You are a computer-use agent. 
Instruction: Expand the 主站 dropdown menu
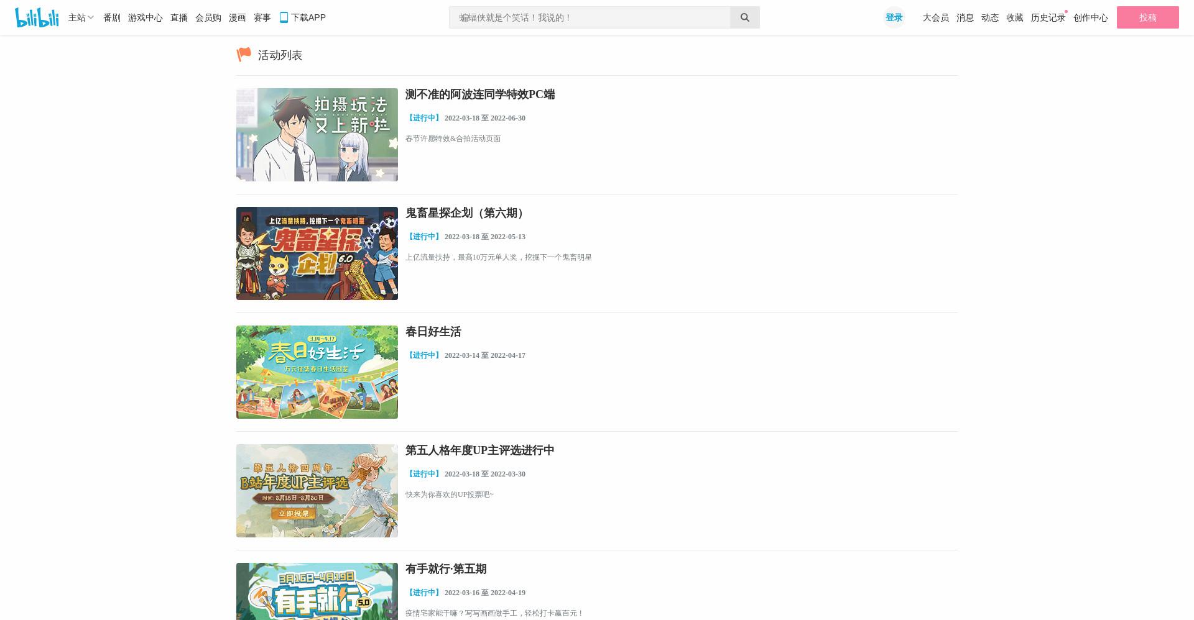pyautogui.click(x=81, y=17)
